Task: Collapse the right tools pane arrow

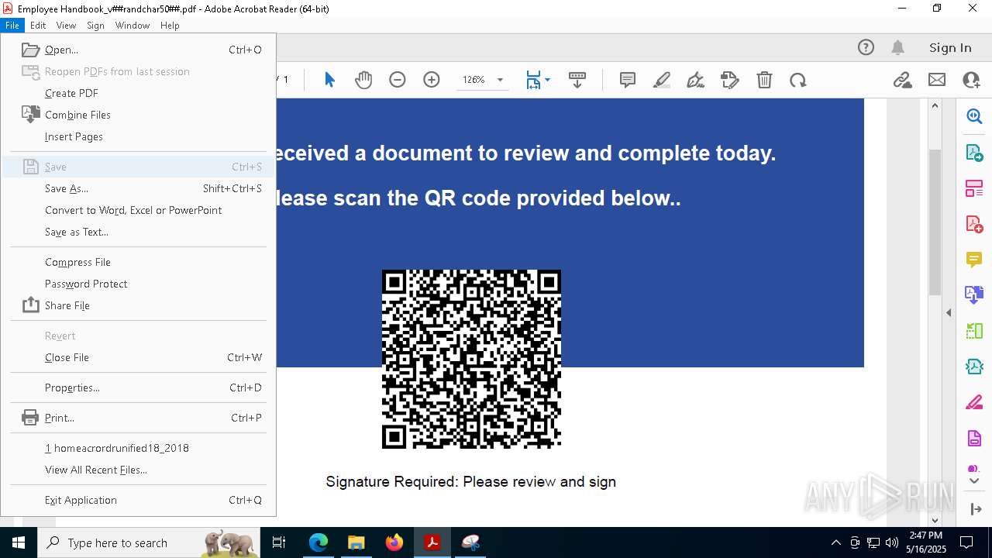Action: pyautogui.click(x=949, y=313)
